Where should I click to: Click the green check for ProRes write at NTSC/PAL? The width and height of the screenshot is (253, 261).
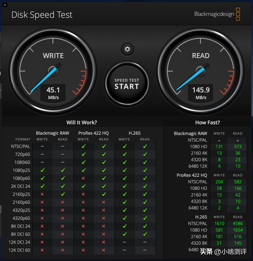click(x=83, y=146)
